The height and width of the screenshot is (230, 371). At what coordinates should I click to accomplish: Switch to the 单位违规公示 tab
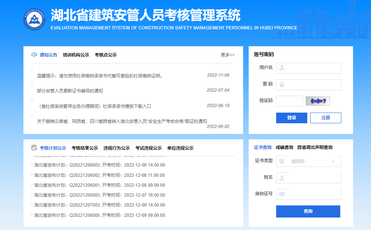click(x=180, y=148)
